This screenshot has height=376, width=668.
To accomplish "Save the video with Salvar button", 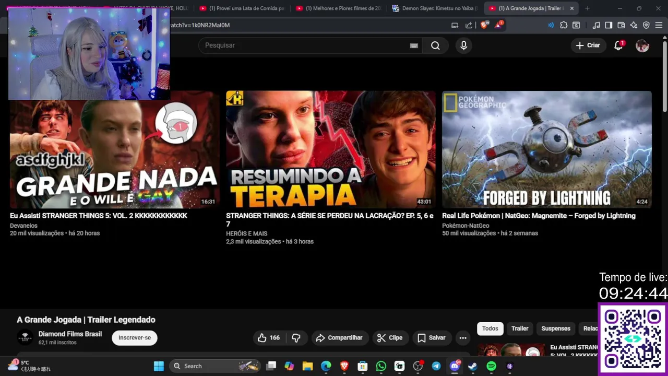I will pos(432,338).
